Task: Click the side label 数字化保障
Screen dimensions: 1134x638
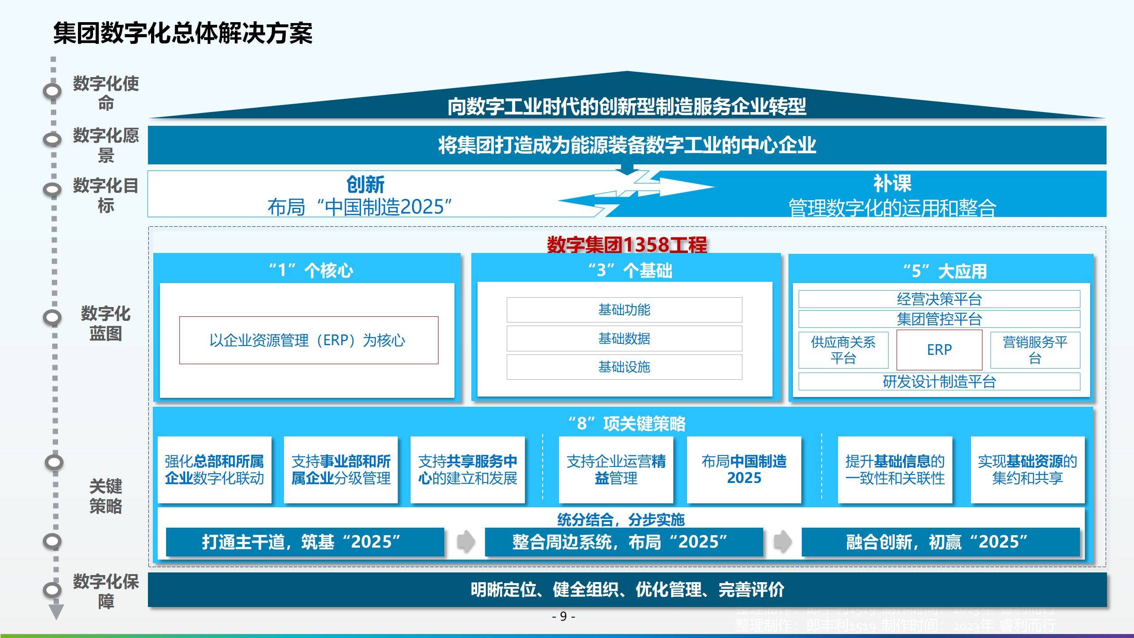Action: tap(106, 591)
